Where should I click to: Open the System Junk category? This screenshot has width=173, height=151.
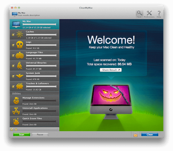coord(35,76)
